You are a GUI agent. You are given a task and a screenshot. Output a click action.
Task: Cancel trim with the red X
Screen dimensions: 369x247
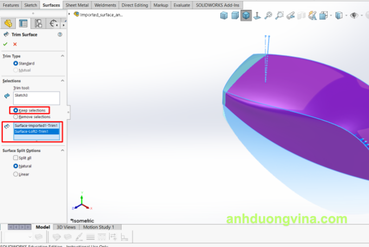point(15,44)
